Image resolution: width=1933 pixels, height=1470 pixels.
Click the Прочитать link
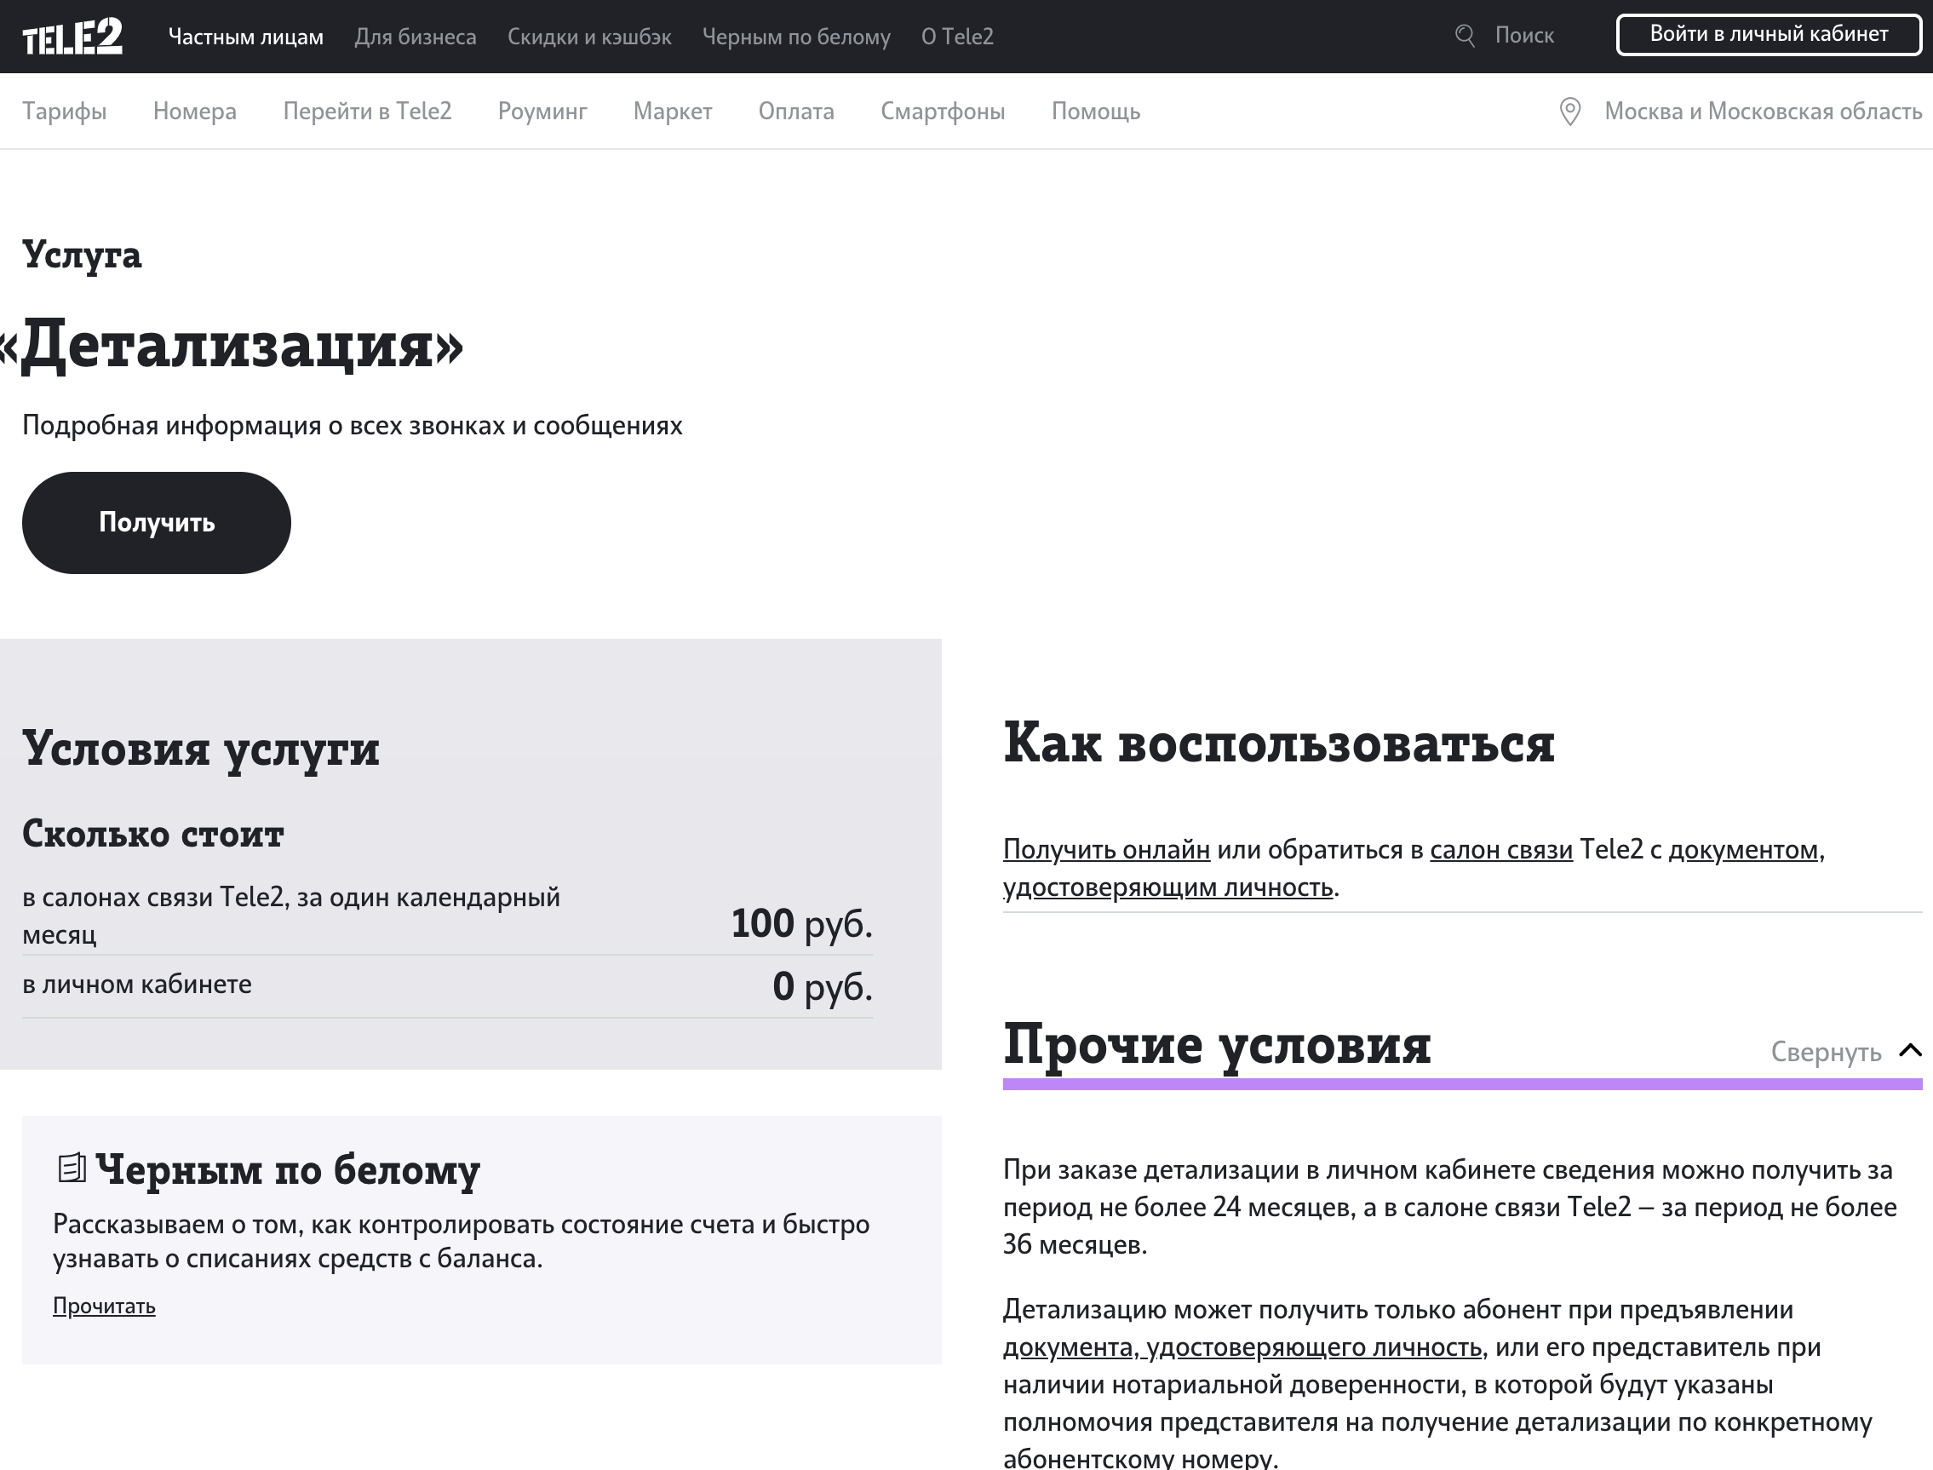coord(104,1306)
